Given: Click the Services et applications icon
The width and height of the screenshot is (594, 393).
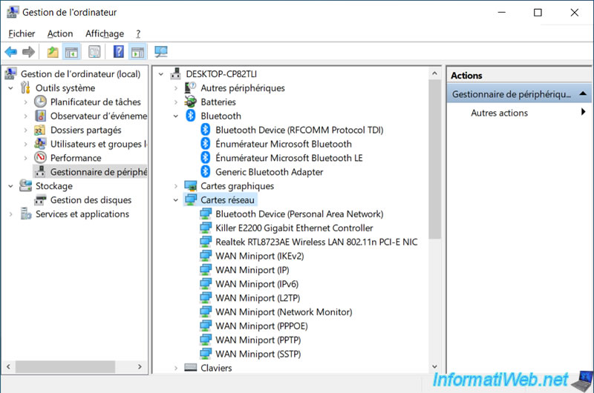Looking at the screenshot, I should tap(26, 214).
